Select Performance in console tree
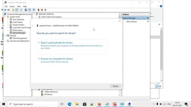 (x=18, y=30)
